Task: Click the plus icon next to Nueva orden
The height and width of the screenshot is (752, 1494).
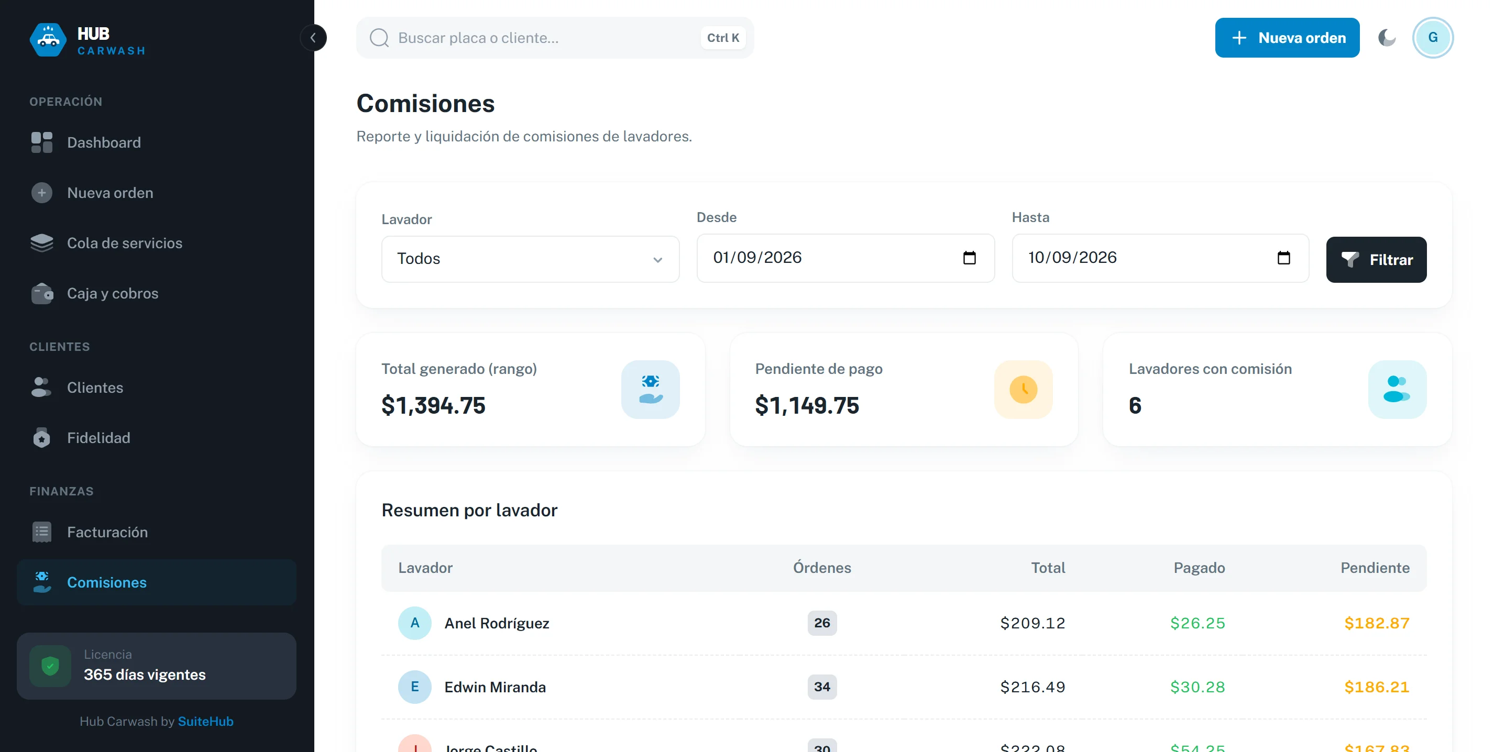Action: tap(42, 193)
